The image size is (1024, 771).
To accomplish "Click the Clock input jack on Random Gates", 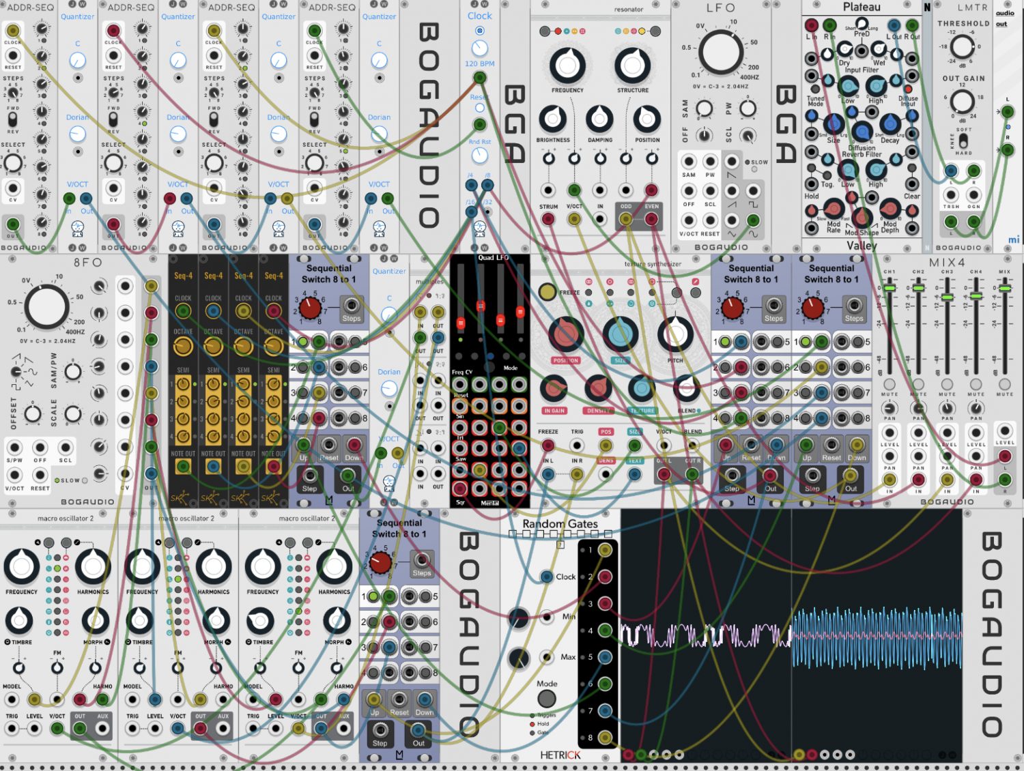I will [546, 577].
